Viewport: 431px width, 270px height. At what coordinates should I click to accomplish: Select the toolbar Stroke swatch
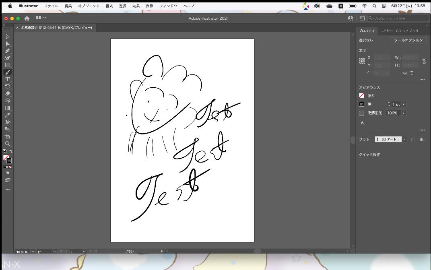point(9,161)
